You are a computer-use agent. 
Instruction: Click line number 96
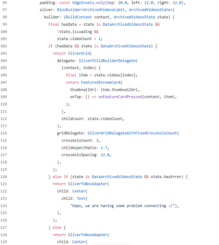coord(5,2)
